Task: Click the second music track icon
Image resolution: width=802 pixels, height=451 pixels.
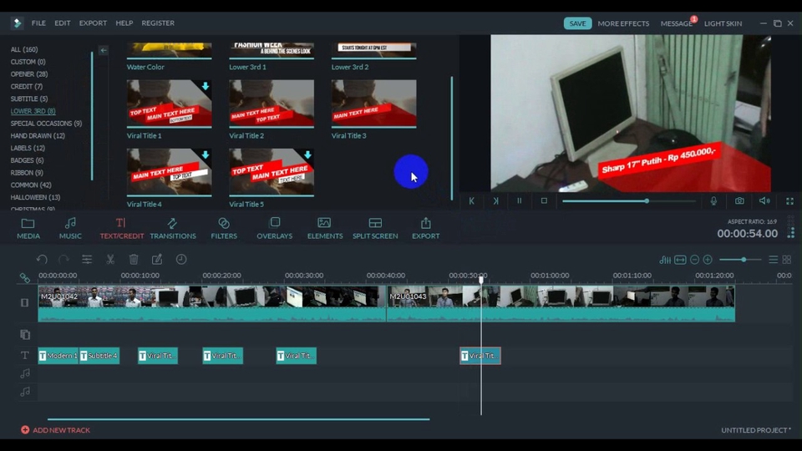Action: (24, 392)
